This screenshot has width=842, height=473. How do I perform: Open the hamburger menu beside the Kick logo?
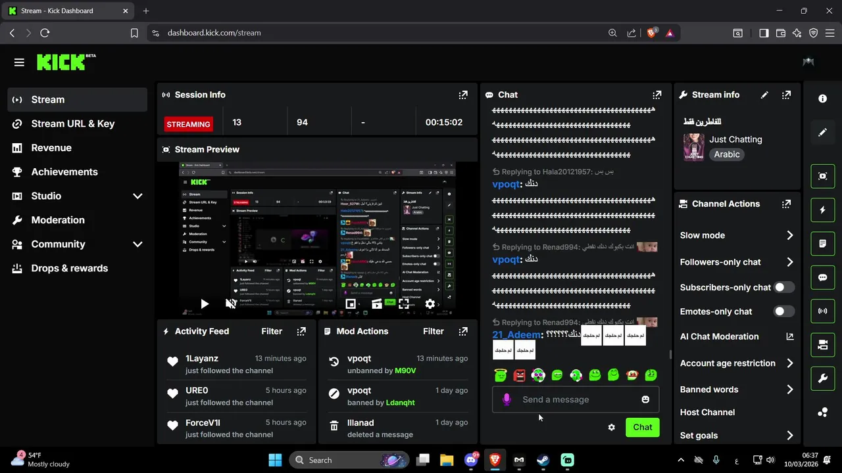[x=19, y=62]
